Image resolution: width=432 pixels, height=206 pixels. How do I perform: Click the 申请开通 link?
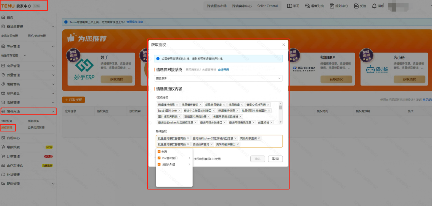223,70
